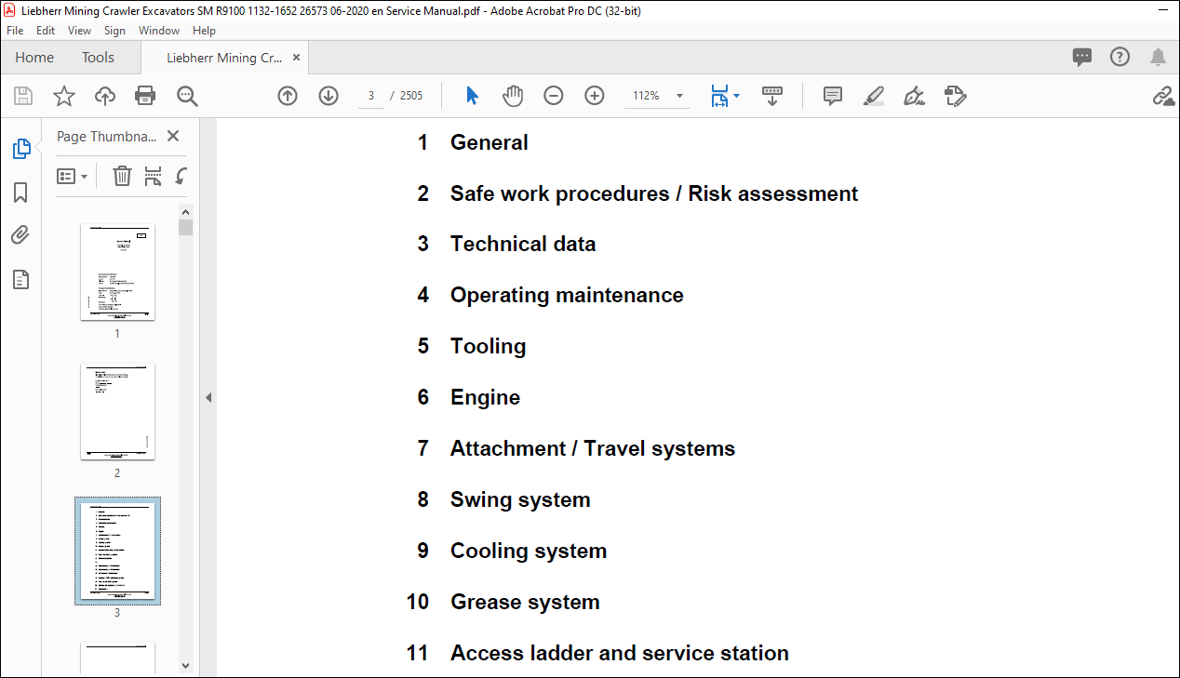Select the Highlight text tool
The height and width of the screenshot is (678, 1180).
pyautogui.click(x=873, y=96)
